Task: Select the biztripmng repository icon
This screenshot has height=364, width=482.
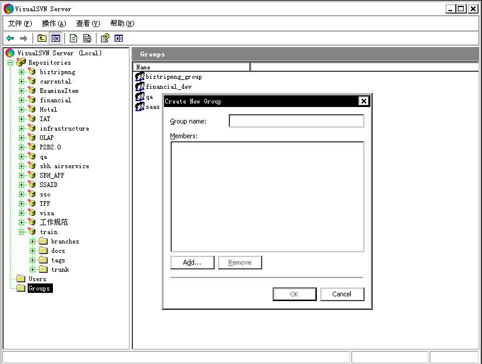Action: point(32,72)
